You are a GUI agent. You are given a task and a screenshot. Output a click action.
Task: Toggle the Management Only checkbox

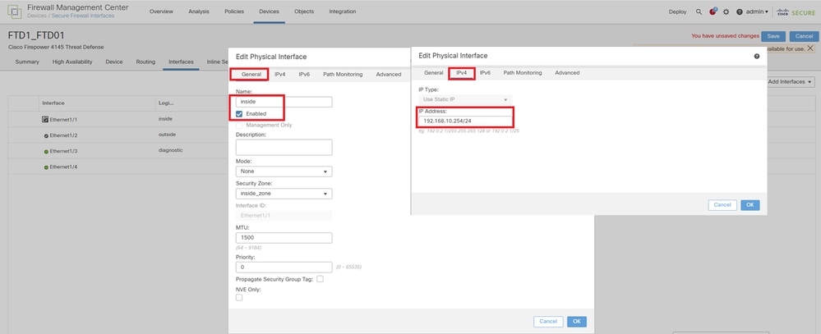pos(239,125)
